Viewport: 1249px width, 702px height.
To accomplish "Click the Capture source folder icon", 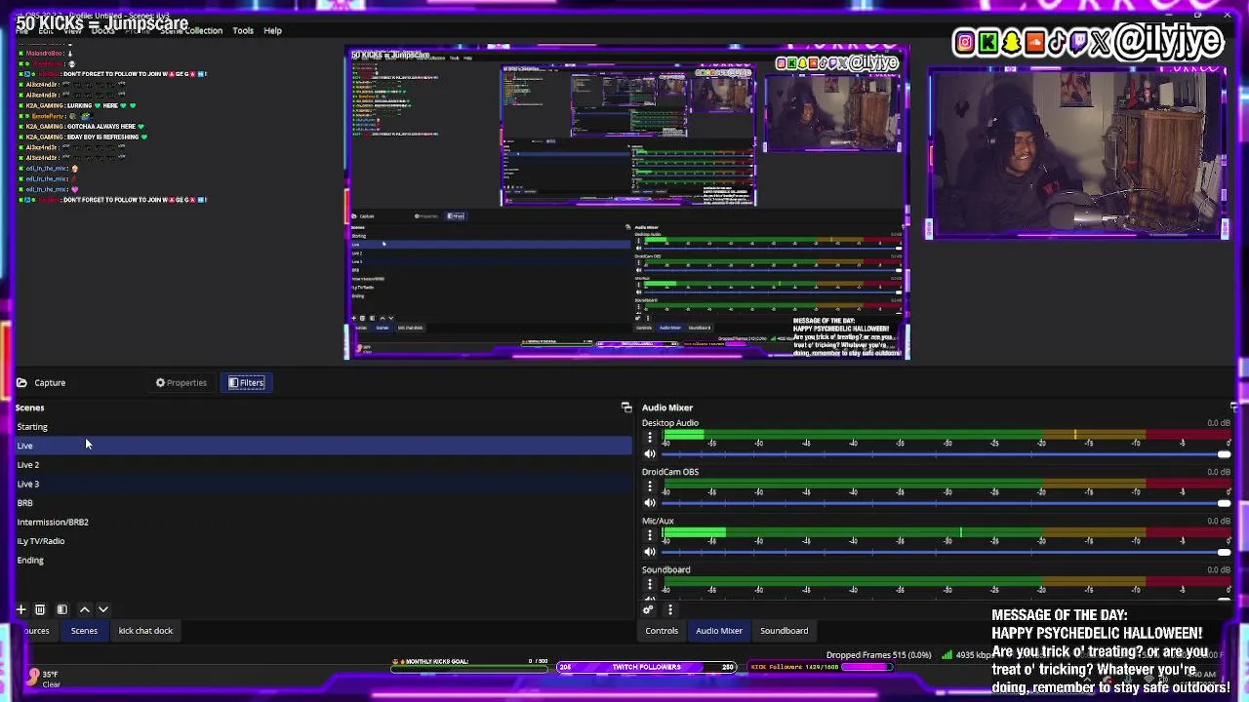I will pyautogui.click(x=21, y=383).
